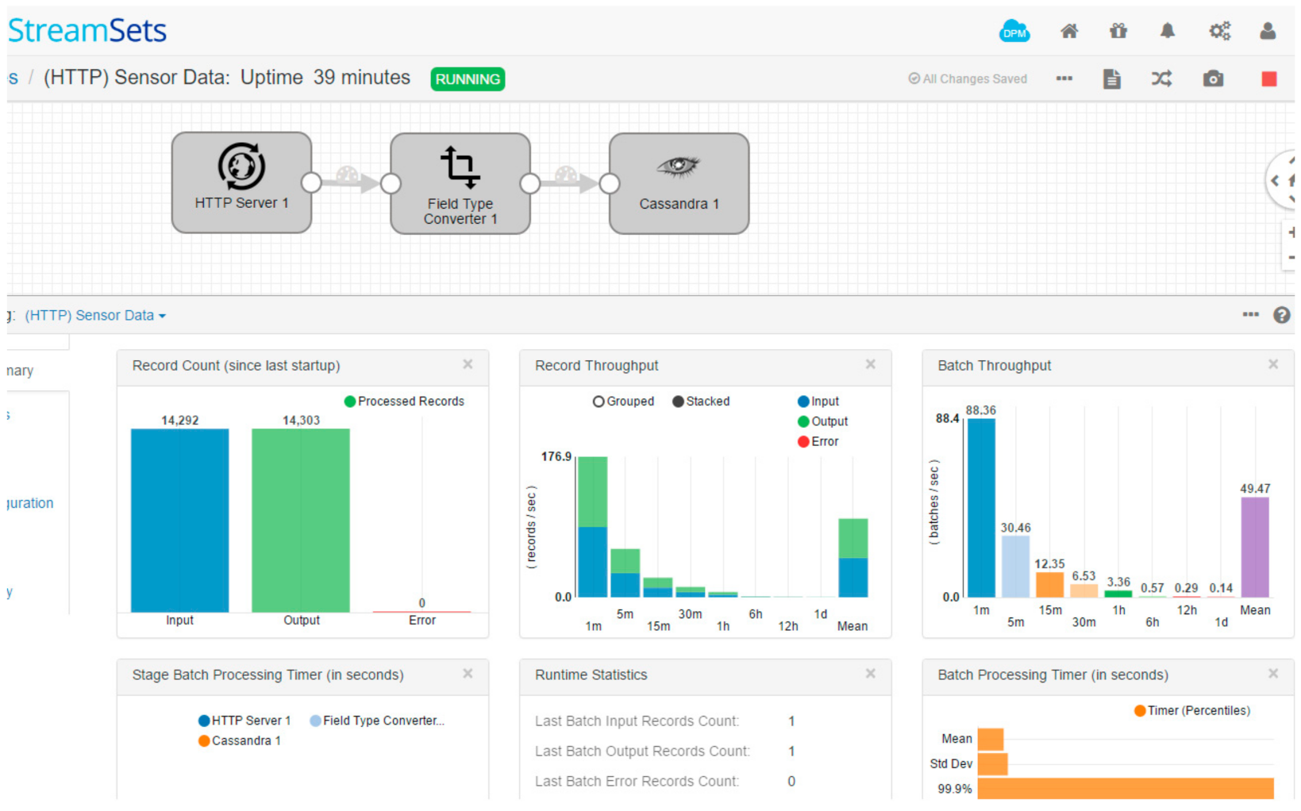This screenshot has height=811, width=1301.
Task: Go to the Home icon
Action: (x=1069, y=31)
